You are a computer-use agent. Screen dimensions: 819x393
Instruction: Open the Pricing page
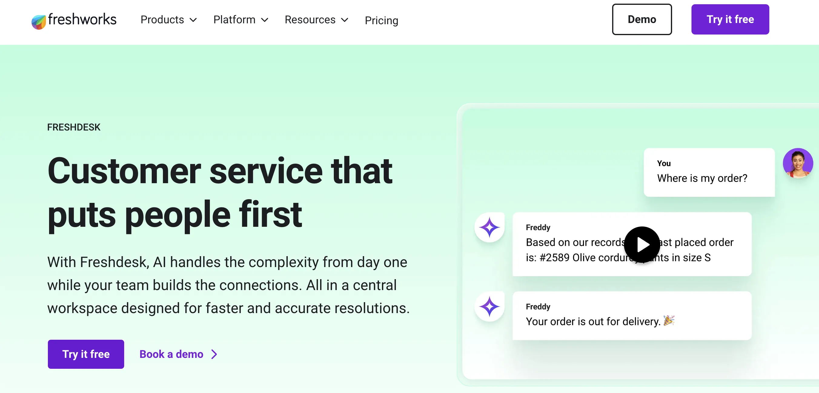tap(381, 20)
